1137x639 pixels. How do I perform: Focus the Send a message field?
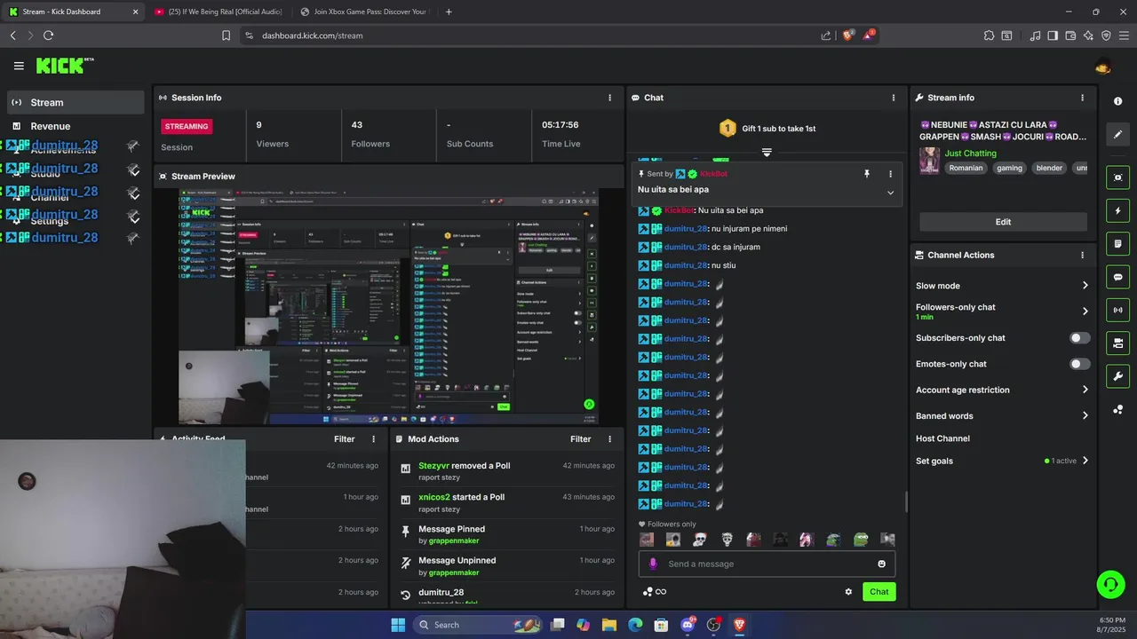click(767, 564)
